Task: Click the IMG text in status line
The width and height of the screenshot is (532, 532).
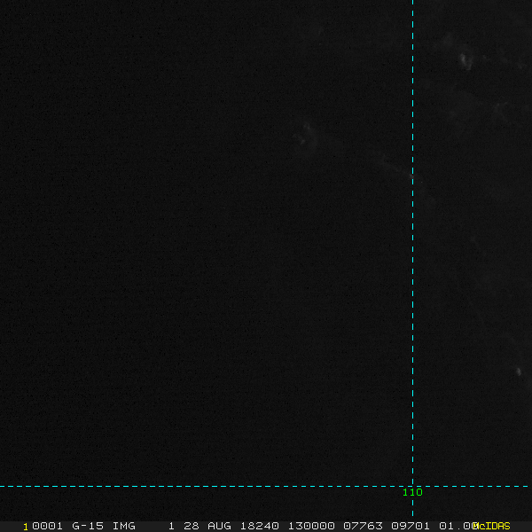Action: (x=124, y=526)
